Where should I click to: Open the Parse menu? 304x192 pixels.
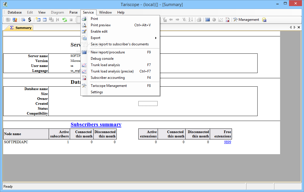[73, 12]
